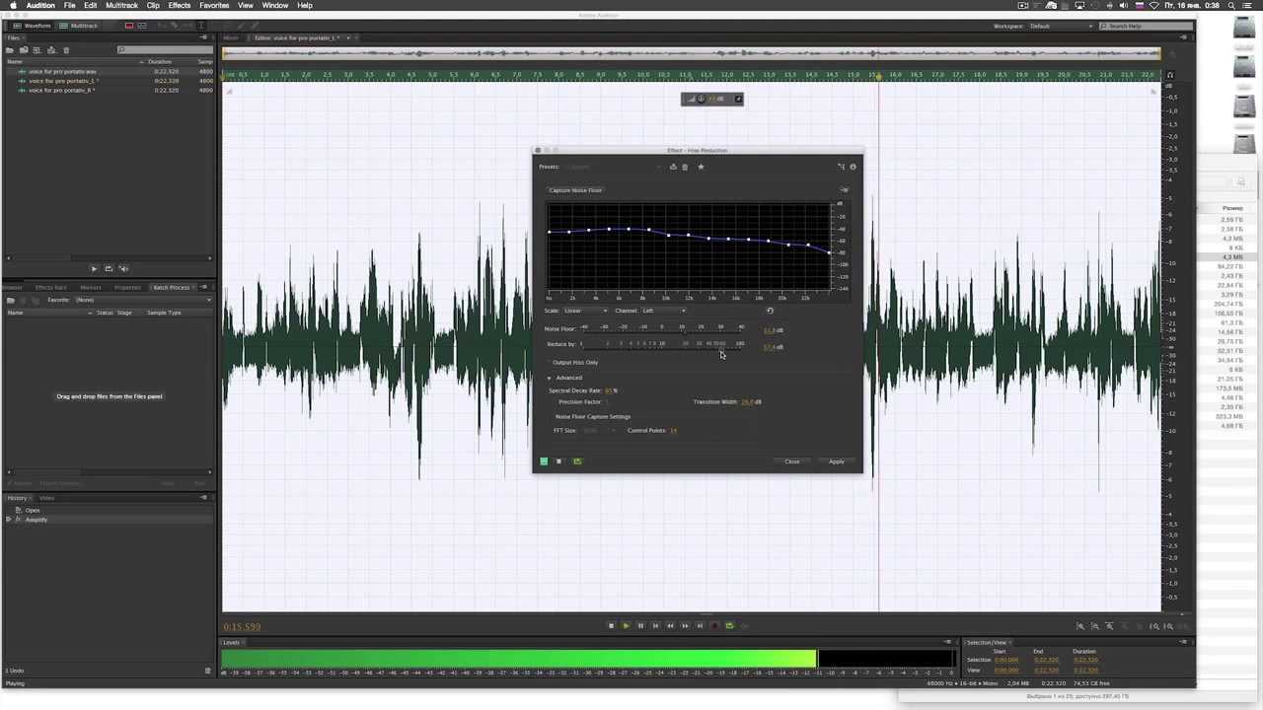1263x710 pixels.
Task: Open Channel dropdown set to Left
Action: click(x=663, y=311)
